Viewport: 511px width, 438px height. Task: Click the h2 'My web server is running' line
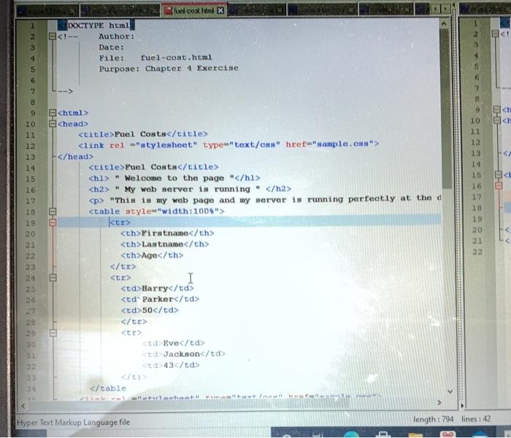(x=190, y=189)
